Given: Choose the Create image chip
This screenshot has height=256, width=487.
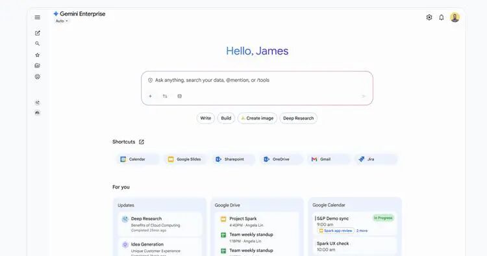Looking at the screenshot, I should pyautogui.click(x=257, y=118).
